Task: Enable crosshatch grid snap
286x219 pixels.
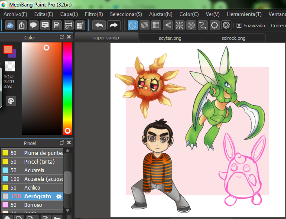Action: tap(156, 25)
